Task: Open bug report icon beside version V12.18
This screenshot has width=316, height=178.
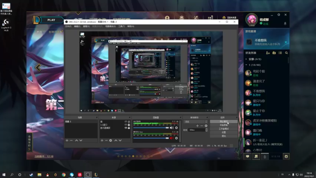Action: pyautogui.click(x=286, y=156)
